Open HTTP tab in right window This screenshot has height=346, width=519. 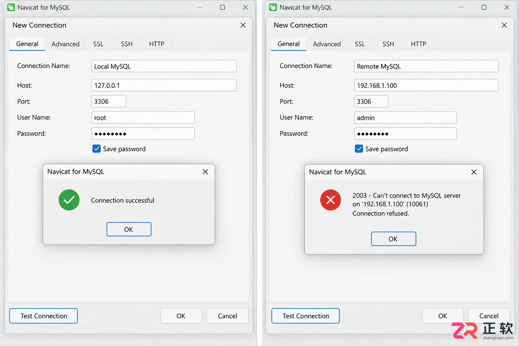(x=418, y=44)
